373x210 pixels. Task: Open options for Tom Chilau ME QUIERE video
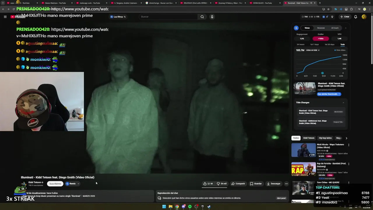tap(349, 183)
